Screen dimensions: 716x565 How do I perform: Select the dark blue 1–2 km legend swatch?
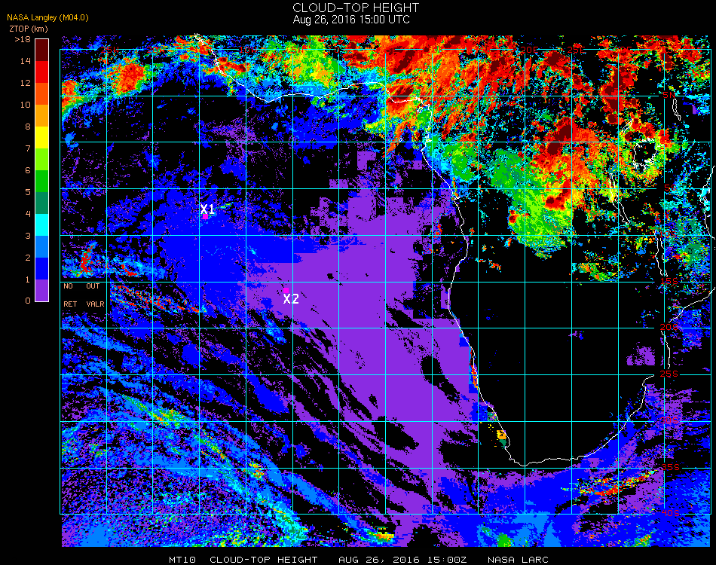pos(41,269)
